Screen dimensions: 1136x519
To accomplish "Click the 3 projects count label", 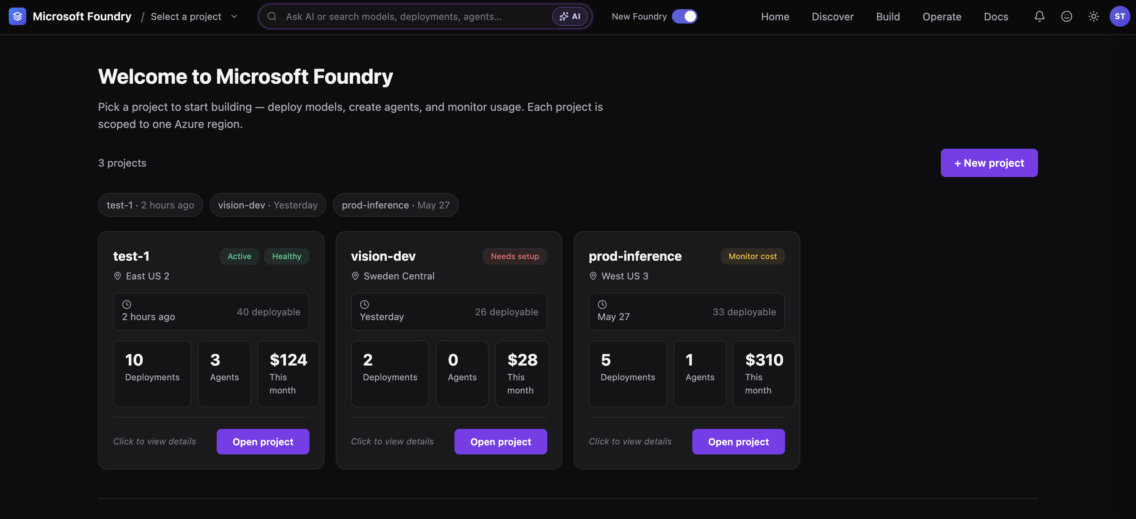I will [122, 163].
